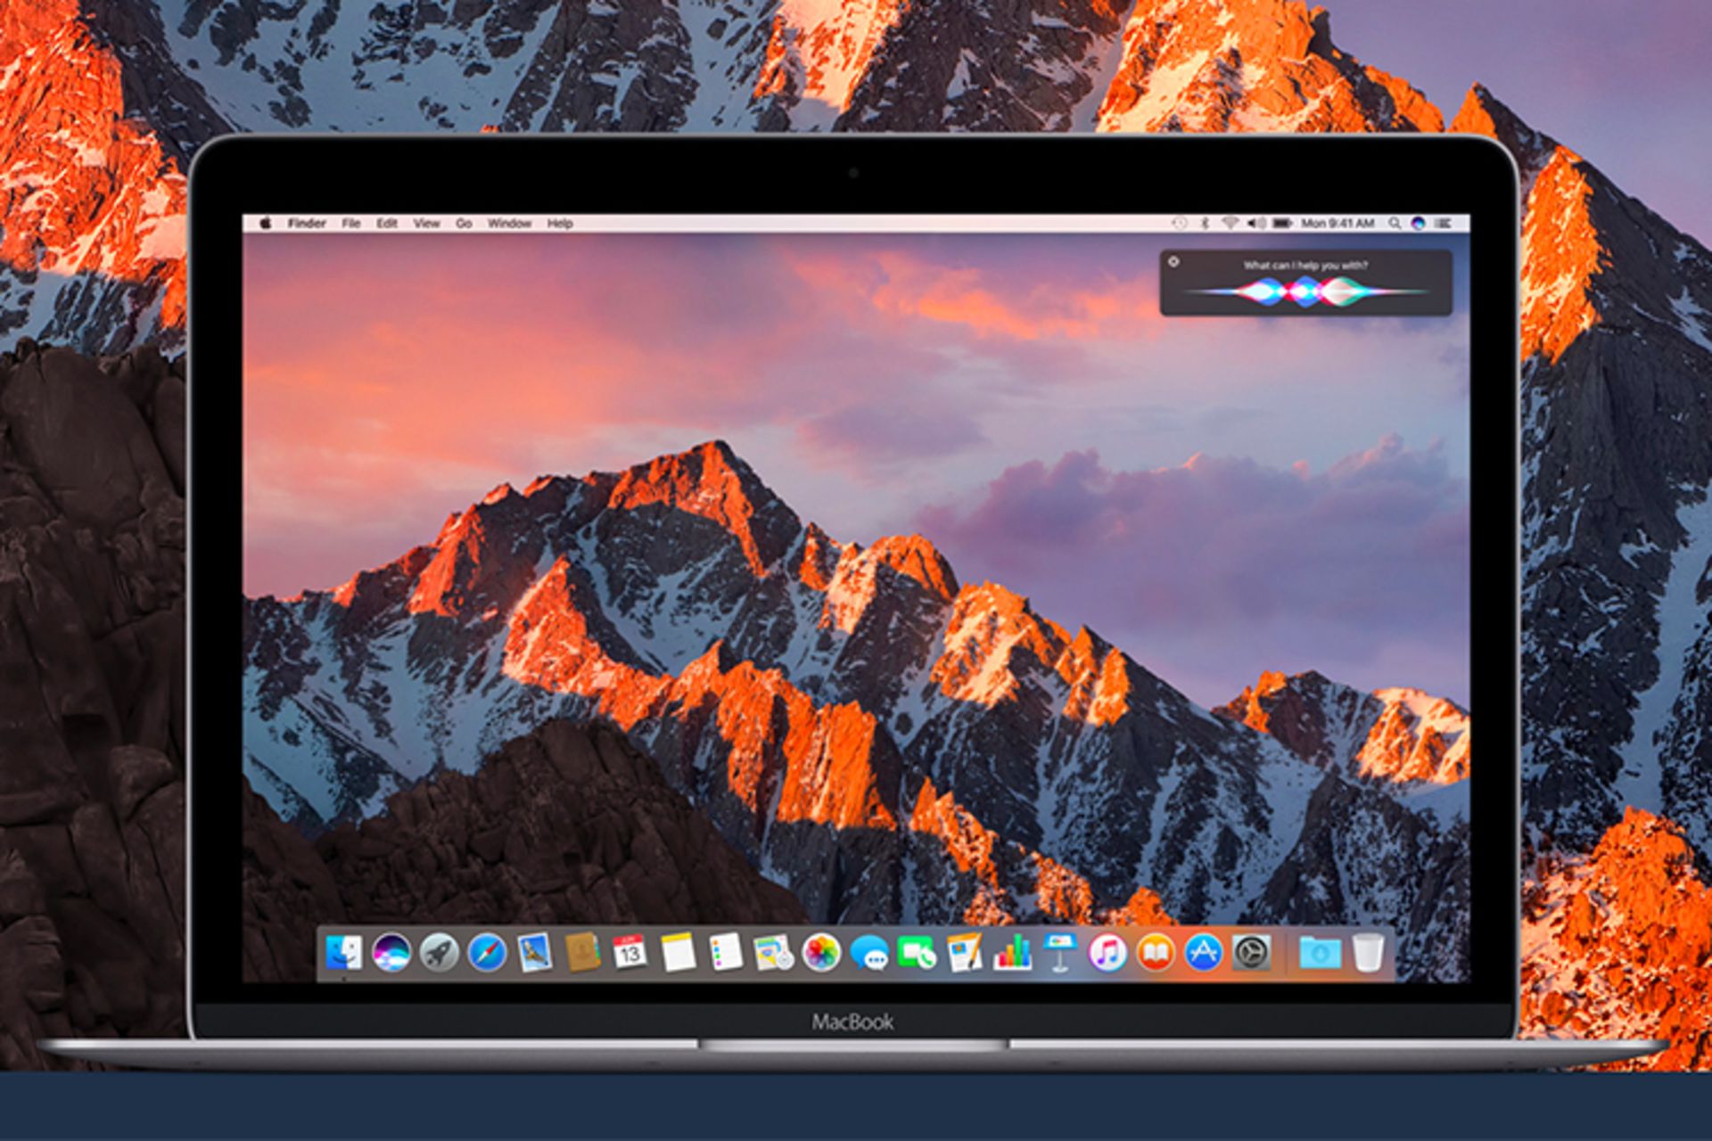This screenshot has width=1712, height=1141.
Task: Click the battery status icon
Action: click(1282, 223)
